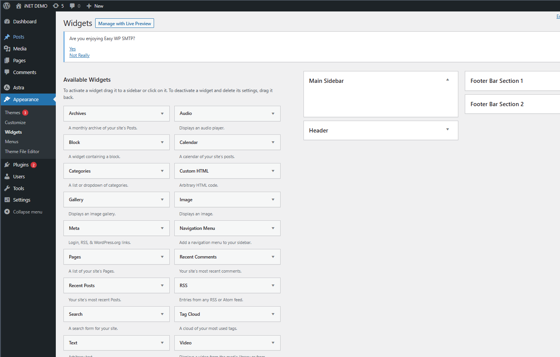Viewport: 560px width, 357px height.
Task: Click Manage with Live Preview button
Action: click(125, 23)
